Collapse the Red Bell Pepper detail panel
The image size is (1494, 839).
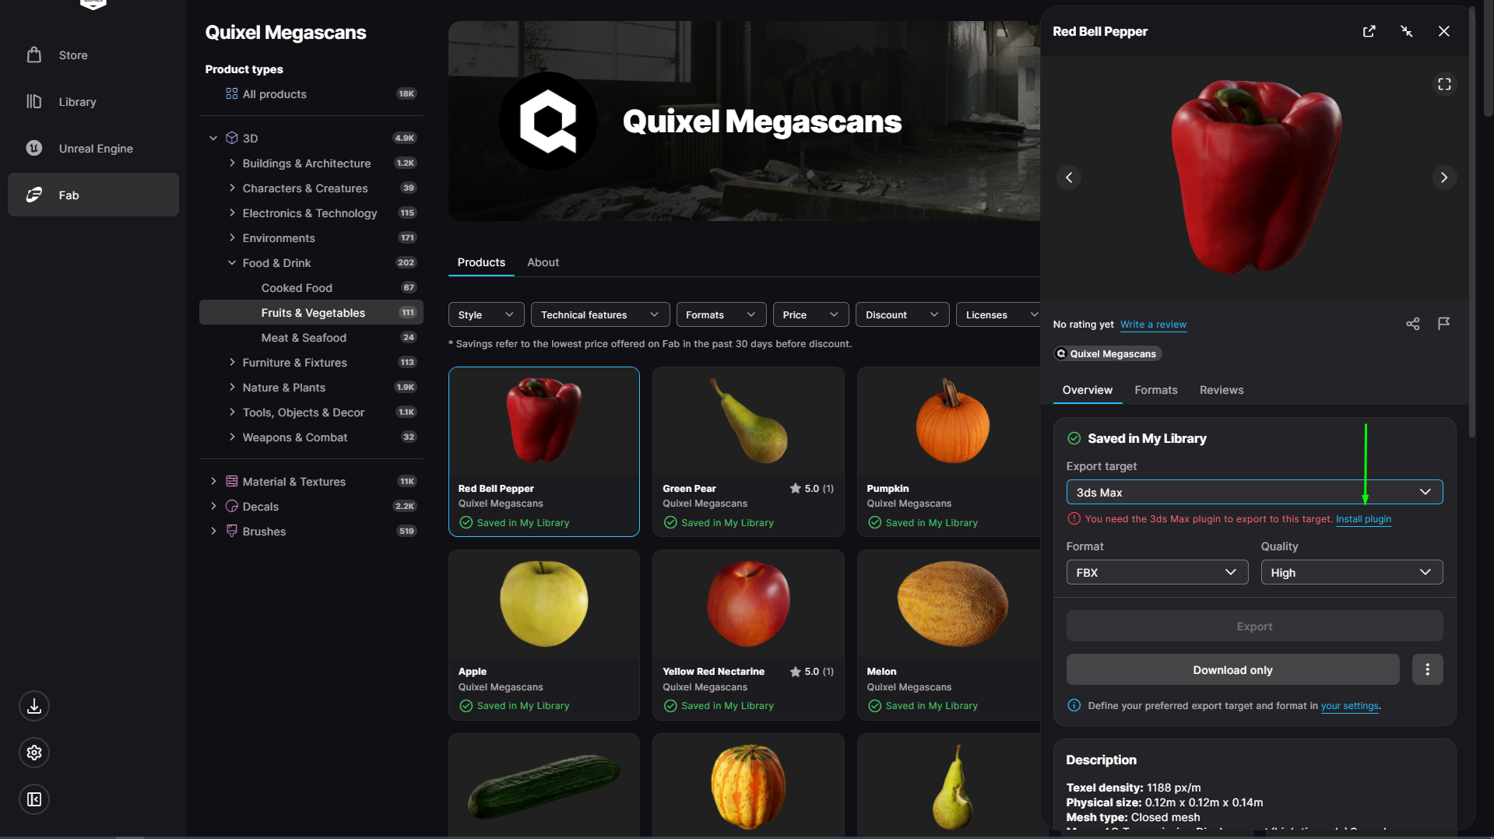[1407, 31]
